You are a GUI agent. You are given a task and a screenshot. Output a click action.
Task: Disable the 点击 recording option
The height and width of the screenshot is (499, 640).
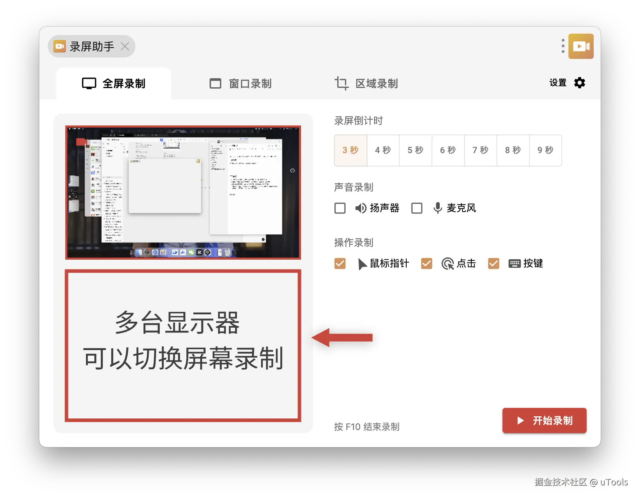(x=426, y=264)
